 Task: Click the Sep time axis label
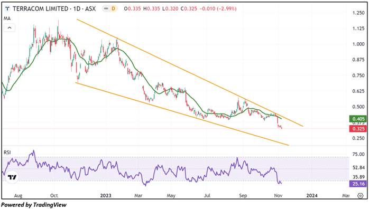coord(243,195)
